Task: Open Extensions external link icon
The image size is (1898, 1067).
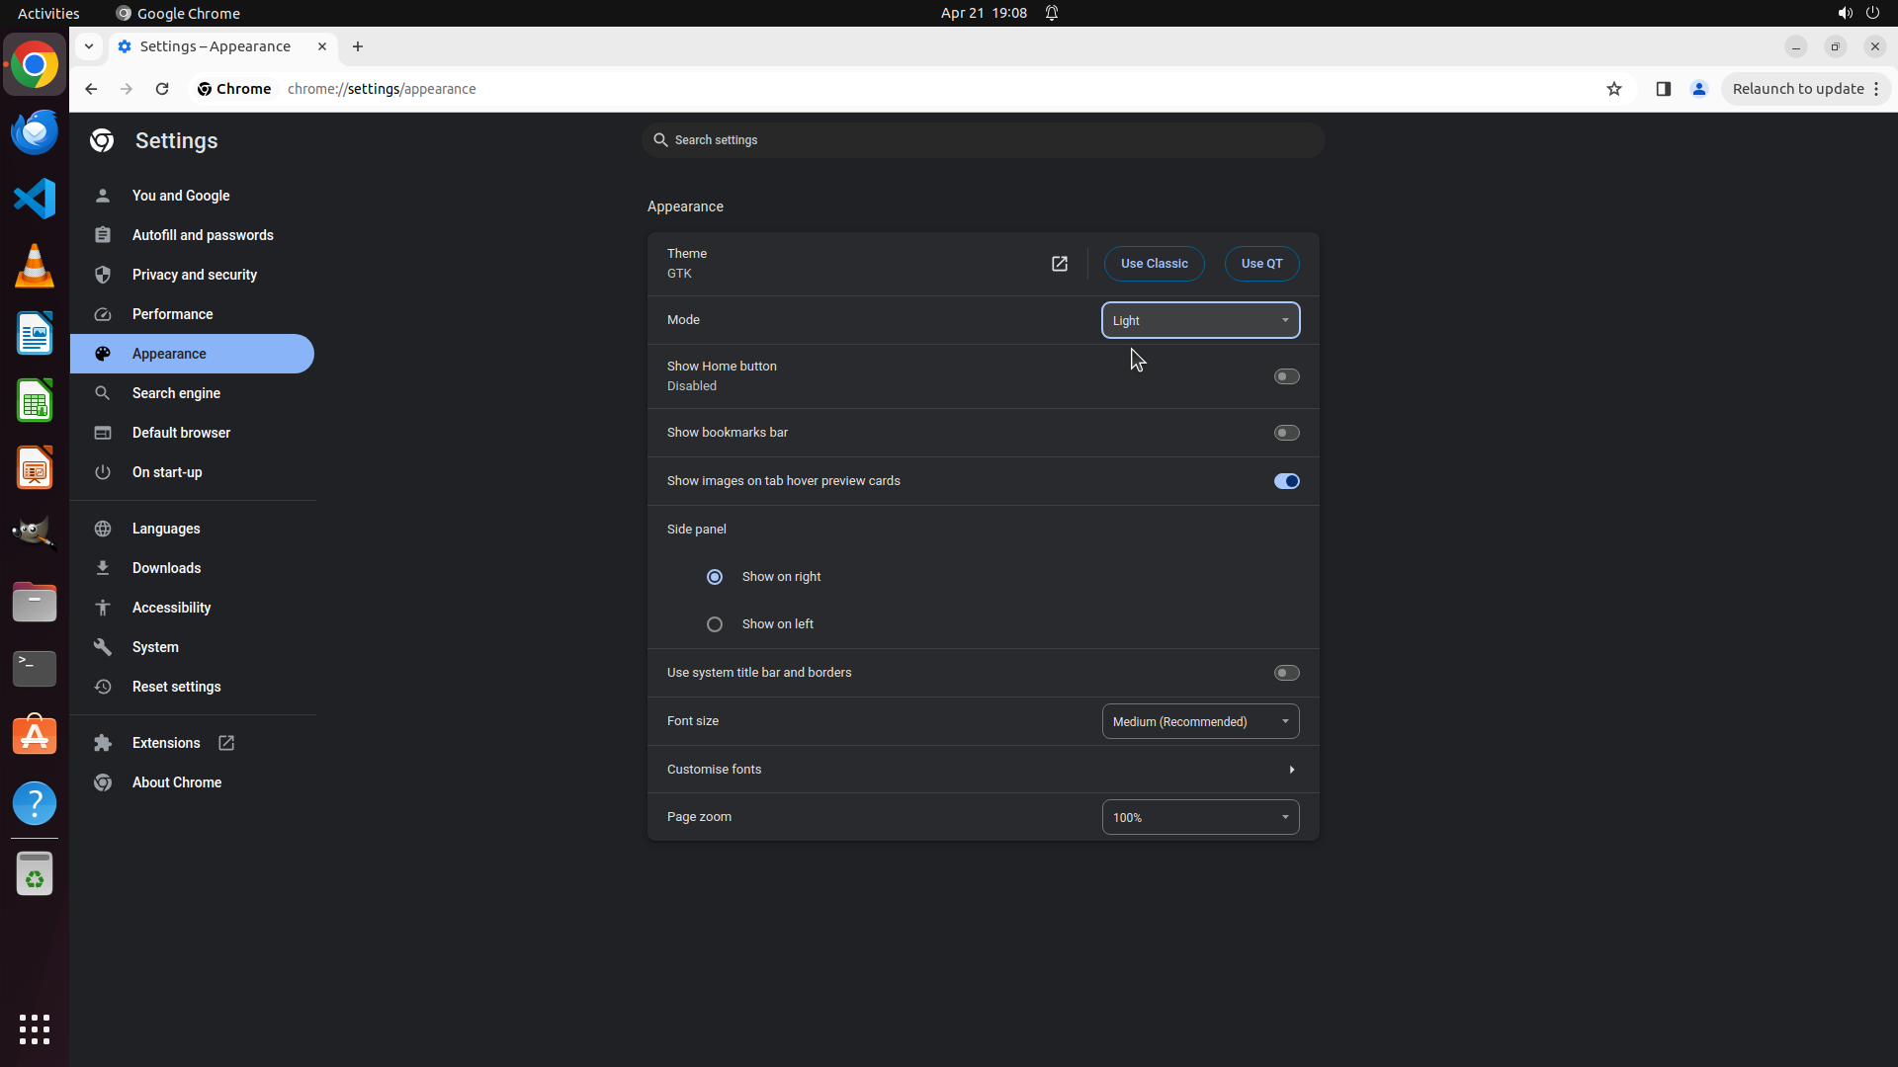Action: tap(226, 743)
